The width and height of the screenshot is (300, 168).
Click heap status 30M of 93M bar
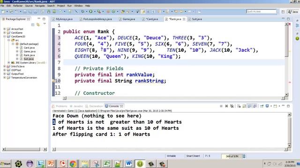(232, 156)
